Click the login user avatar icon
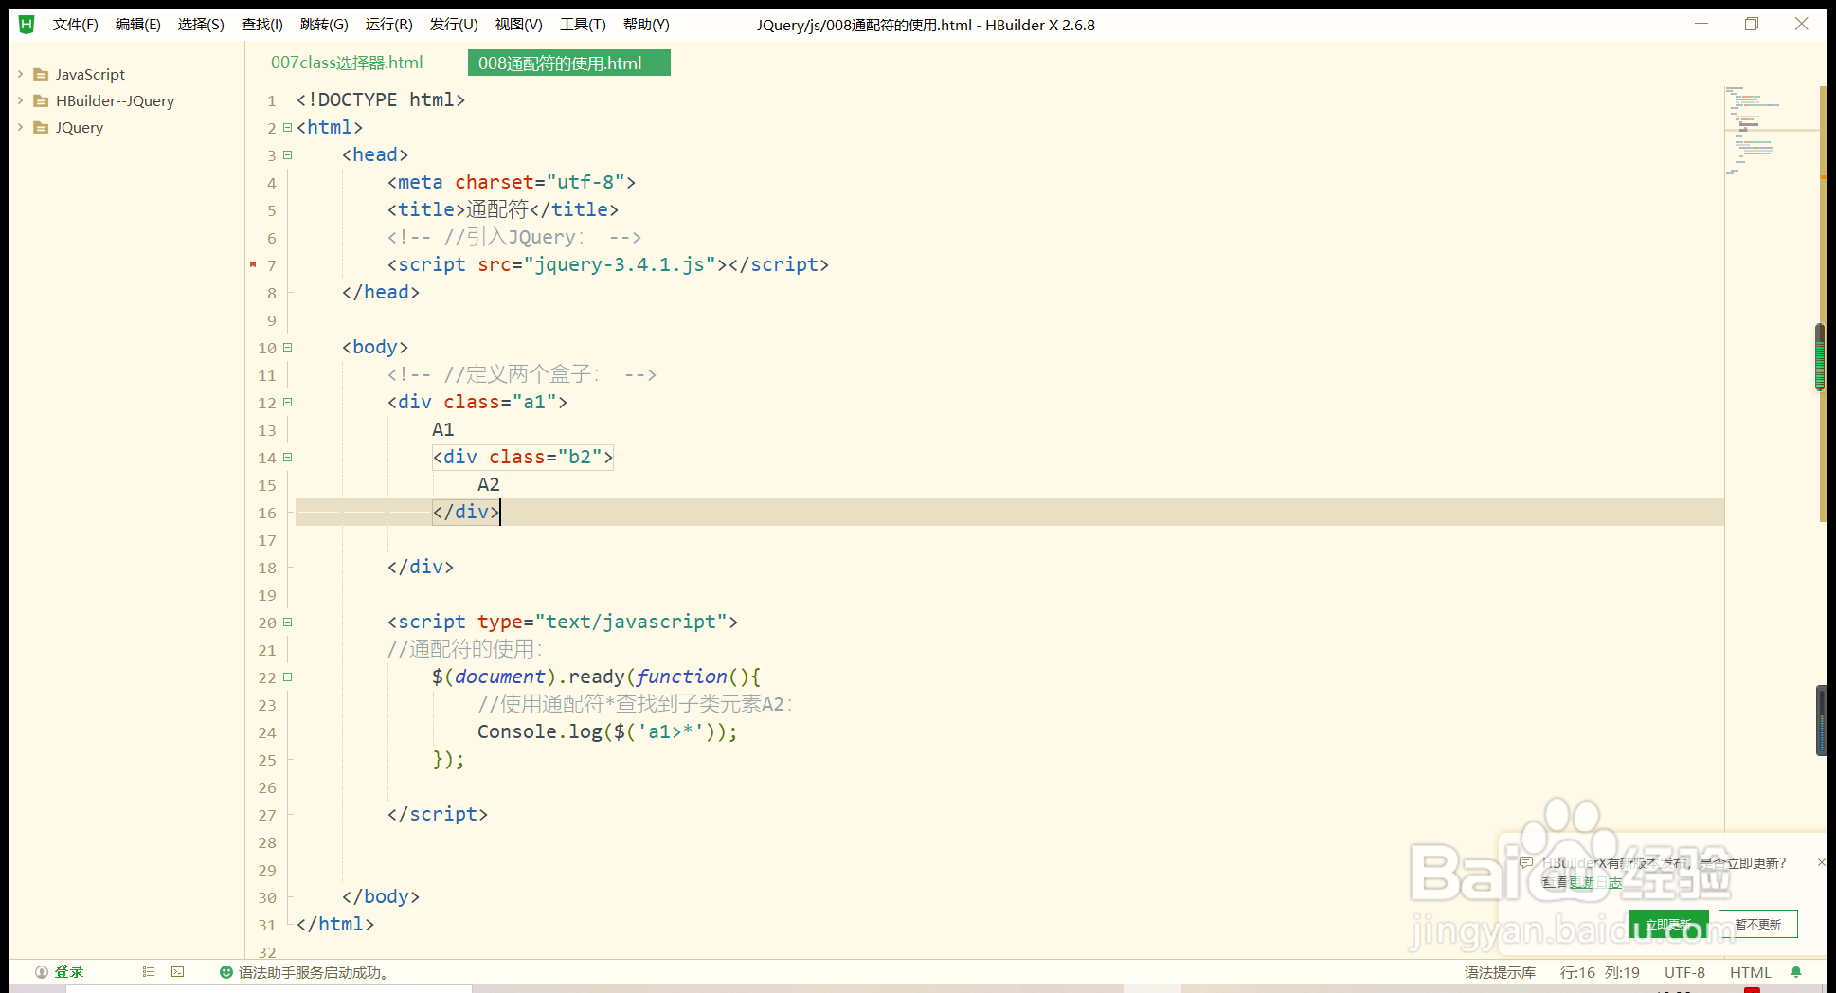 coord(42,972)
